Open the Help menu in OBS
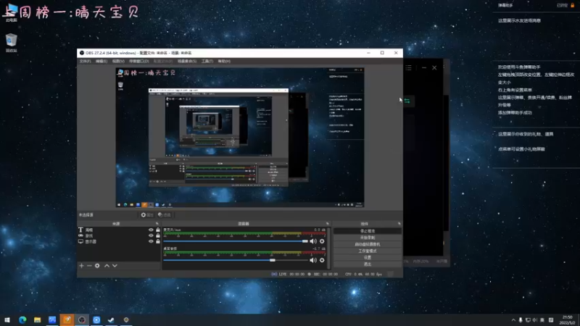Screen dimensions: 580x326 click(224, 62)
